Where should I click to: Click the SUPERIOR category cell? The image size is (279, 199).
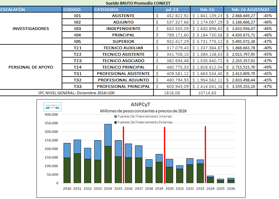(x=123, y=41)
